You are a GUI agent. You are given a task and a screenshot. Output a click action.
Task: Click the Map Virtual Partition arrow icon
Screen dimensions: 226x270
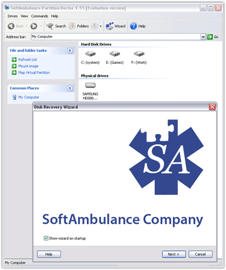14,72
